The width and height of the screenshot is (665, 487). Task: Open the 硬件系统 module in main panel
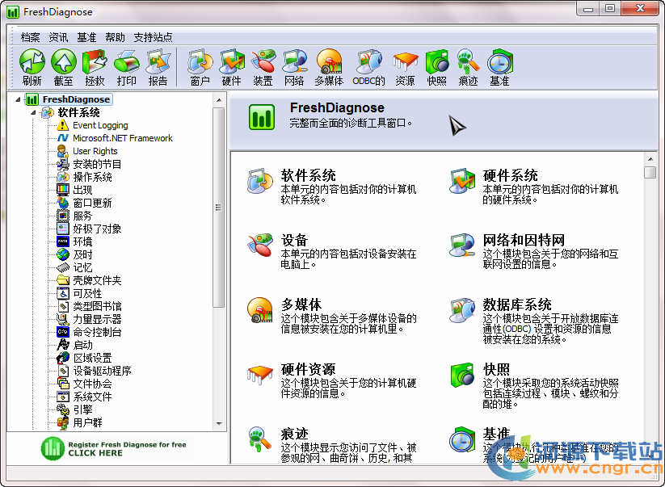[x=510, y=175]
